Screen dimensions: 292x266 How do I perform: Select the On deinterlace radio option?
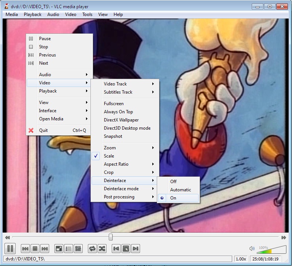pos(178,198)
